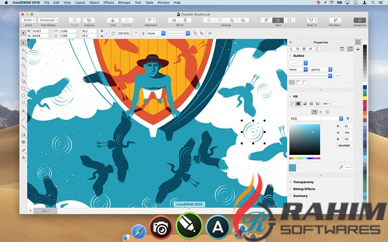This screenshot has height=242, width=388.
Task: Select the Shape edit tool
Action: (x=23, y=50)
